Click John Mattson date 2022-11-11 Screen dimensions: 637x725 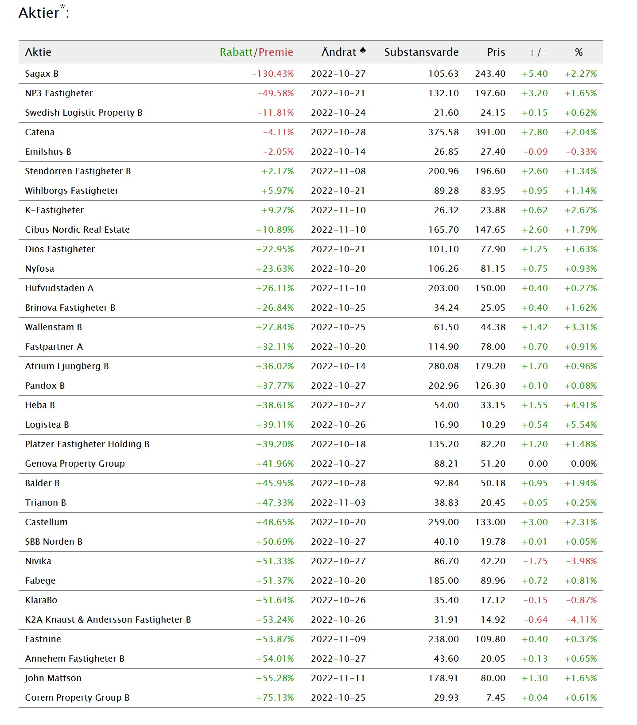click(338, 678)
